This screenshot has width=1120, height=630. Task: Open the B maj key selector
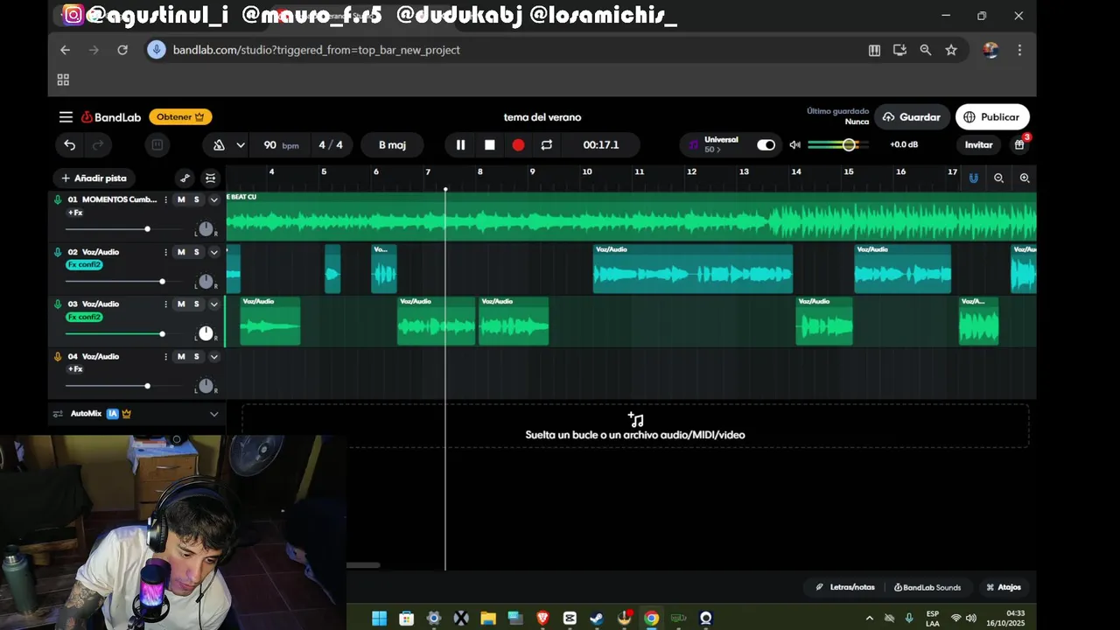coord(392,145)
